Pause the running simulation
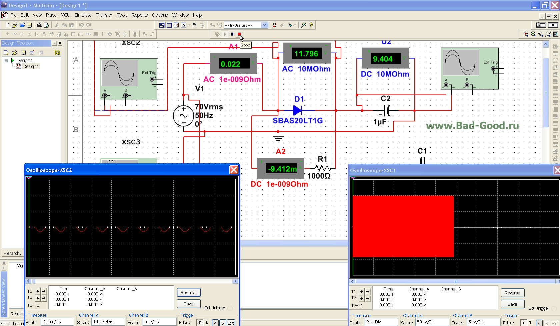Screen dimensions: 560x326 [x=232, y=34]
